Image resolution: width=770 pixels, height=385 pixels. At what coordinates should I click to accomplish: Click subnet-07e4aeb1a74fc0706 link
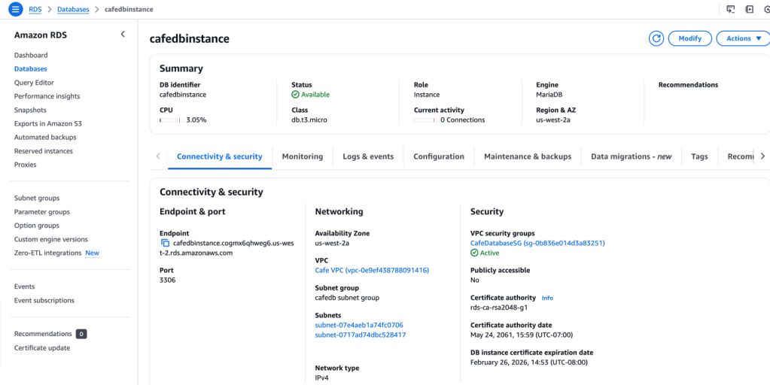359,325
